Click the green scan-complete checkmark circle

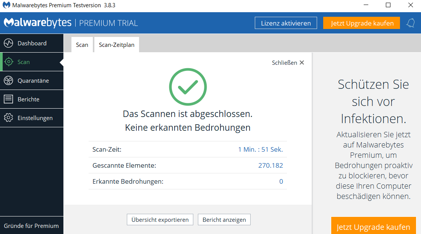pyautogui.click(x=188, y=87)
